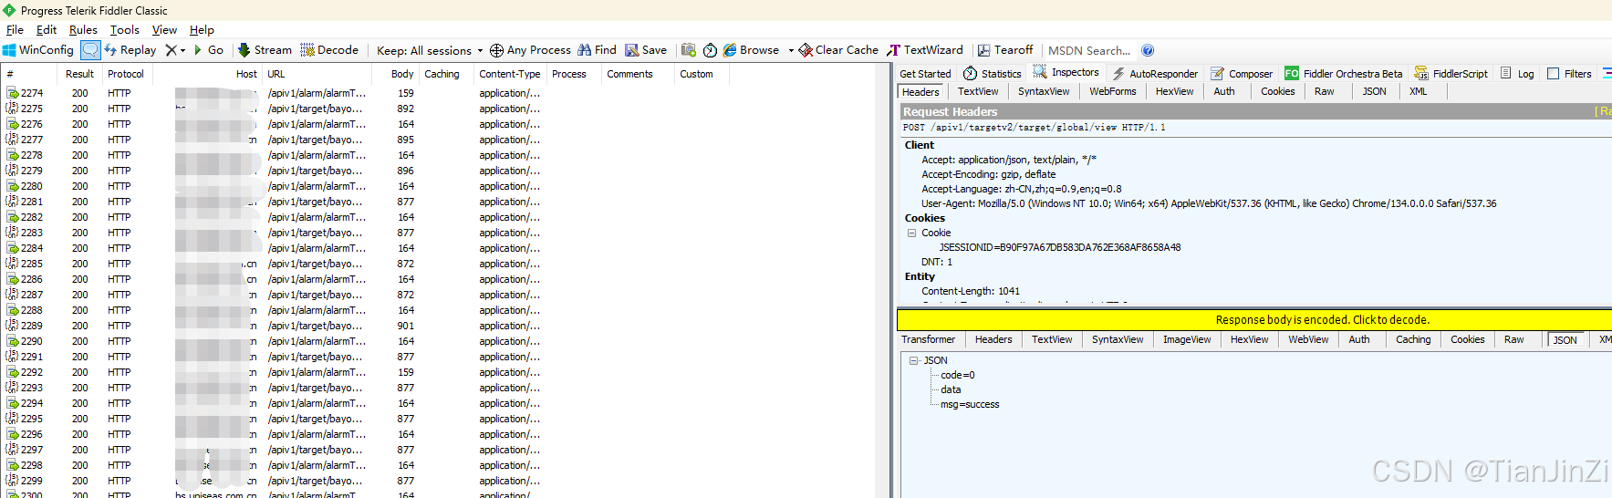Collapse the JSON root node in response
Screen dimensions: 1612x498
click(x=913, y=361)
